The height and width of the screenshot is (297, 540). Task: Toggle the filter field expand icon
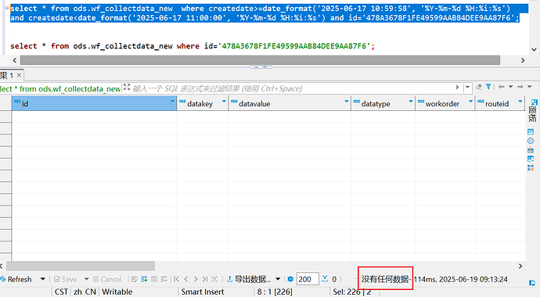pos(127,88)
